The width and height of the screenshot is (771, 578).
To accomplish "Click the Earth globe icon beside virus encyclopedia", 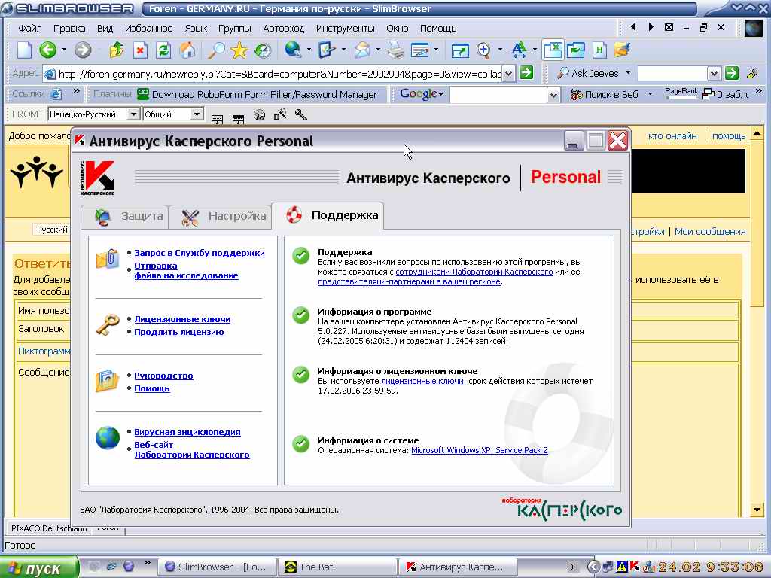I will point(108,438).
